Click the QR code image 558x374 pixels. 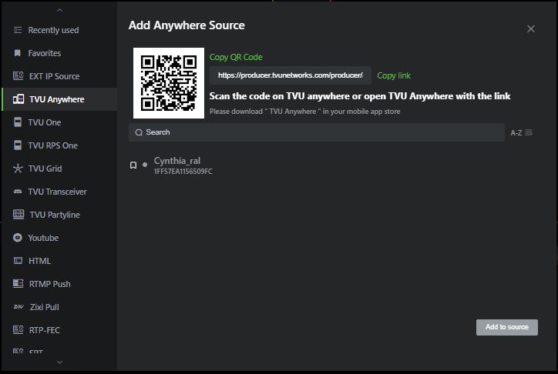[169, 83]
